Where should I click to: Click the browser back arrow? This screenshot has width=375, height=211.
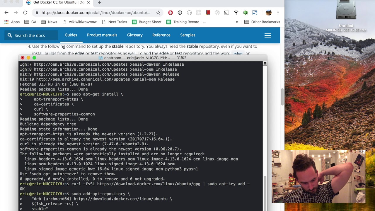(6, 13)
